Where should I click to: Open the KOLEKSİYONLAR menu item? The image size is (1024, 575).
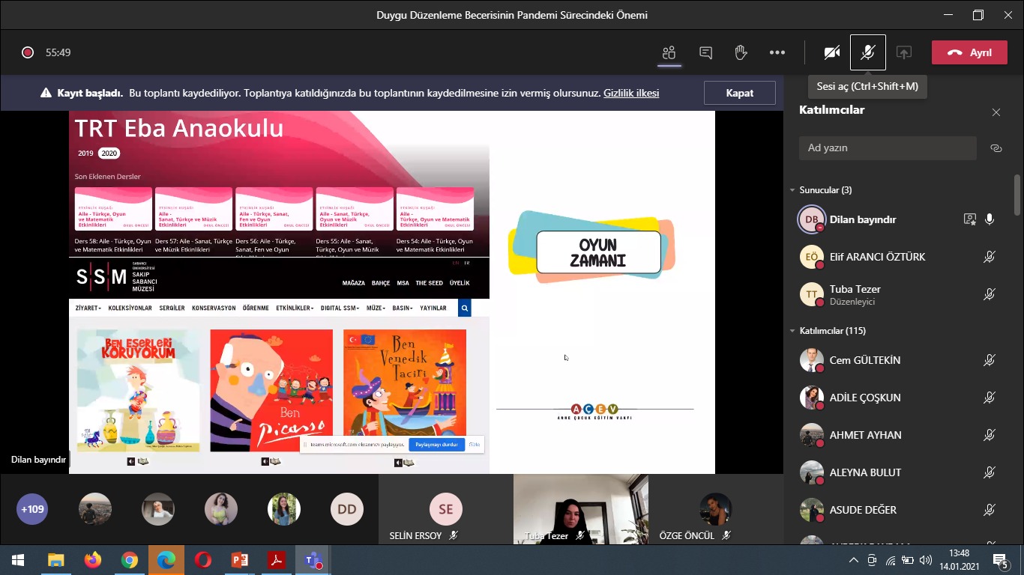point(130,308)
